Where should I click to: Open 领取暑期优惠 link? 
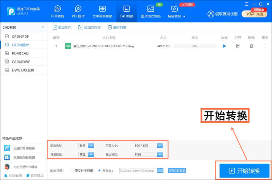click(x=226, y=14)
